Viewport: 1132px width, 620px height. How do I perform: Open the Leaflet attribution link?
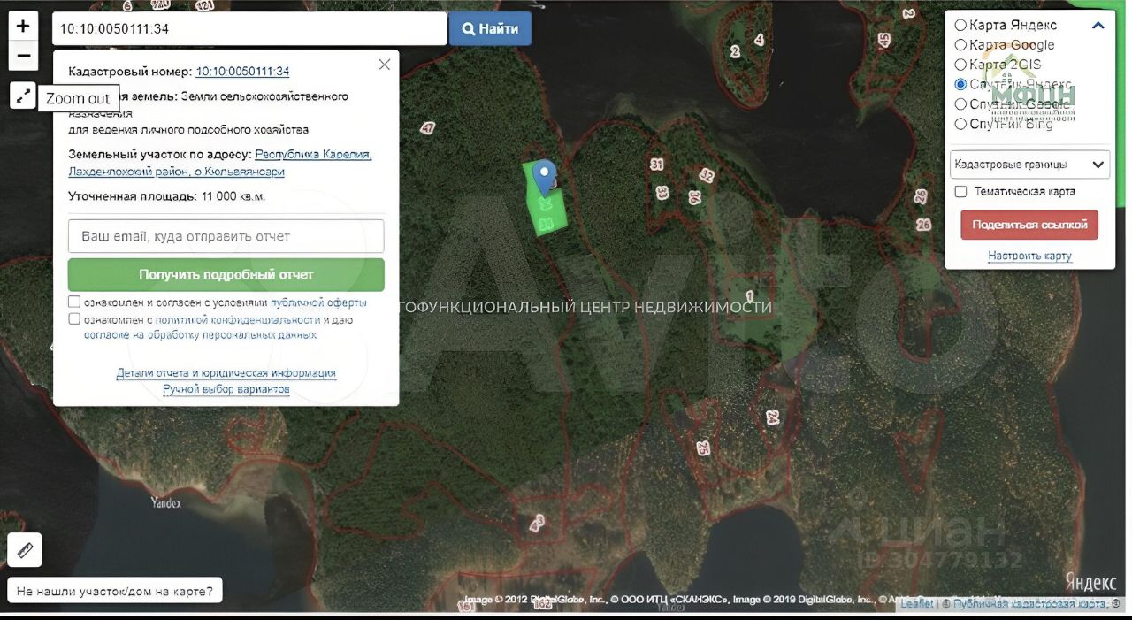pyautogui.click(x=916, y=603)
